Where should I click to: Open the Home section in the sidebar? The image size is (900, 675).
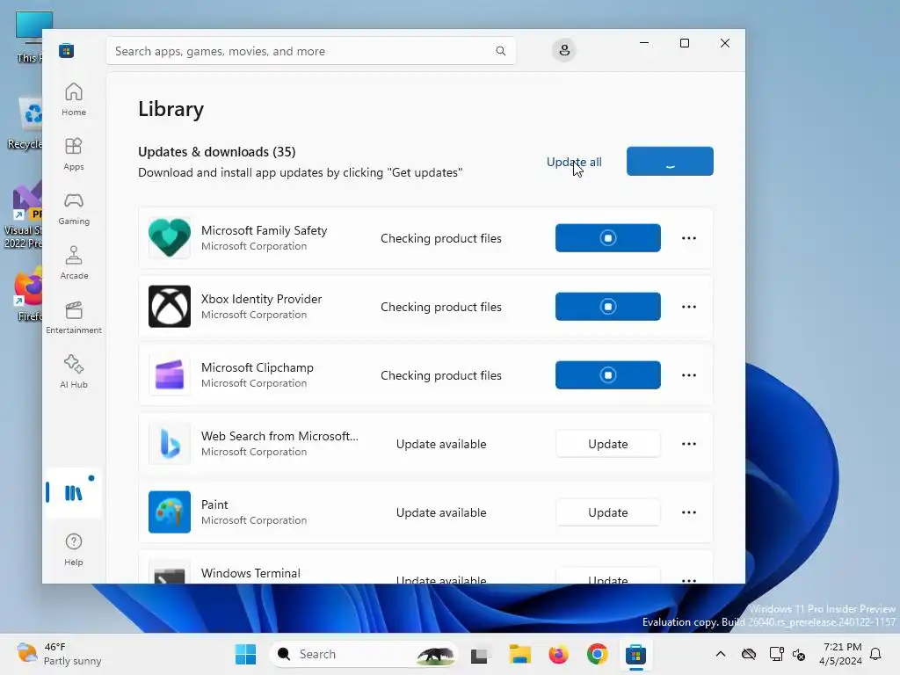click(74, 99)
